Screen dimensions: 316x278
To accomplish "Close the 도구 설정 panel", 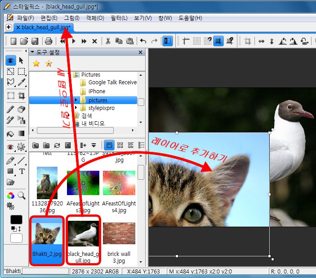I will [140, 52].
